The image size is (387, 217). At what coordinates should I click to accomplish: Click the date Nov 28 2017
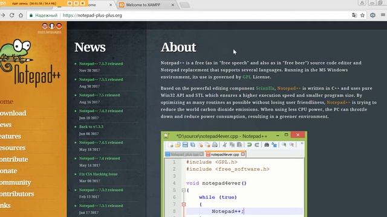click(89, 71)
